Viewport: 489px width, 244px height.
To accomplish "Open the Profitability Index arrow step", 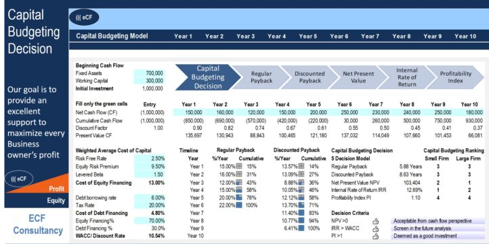I will pyautogui.click(x=455, y=77).
